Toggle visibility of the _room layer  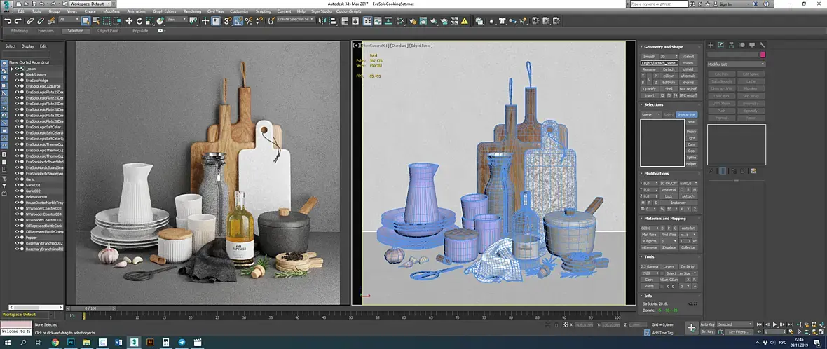pyautogui.click(x=17, y=69)
